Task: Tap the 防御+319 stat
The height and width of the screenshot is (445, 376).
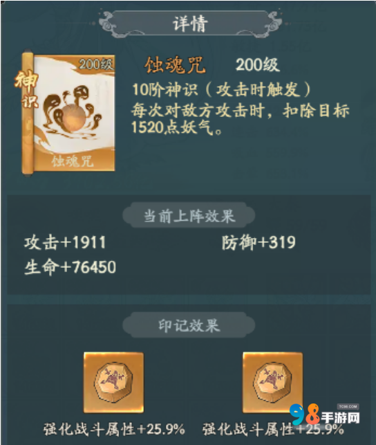Action: 258,243
